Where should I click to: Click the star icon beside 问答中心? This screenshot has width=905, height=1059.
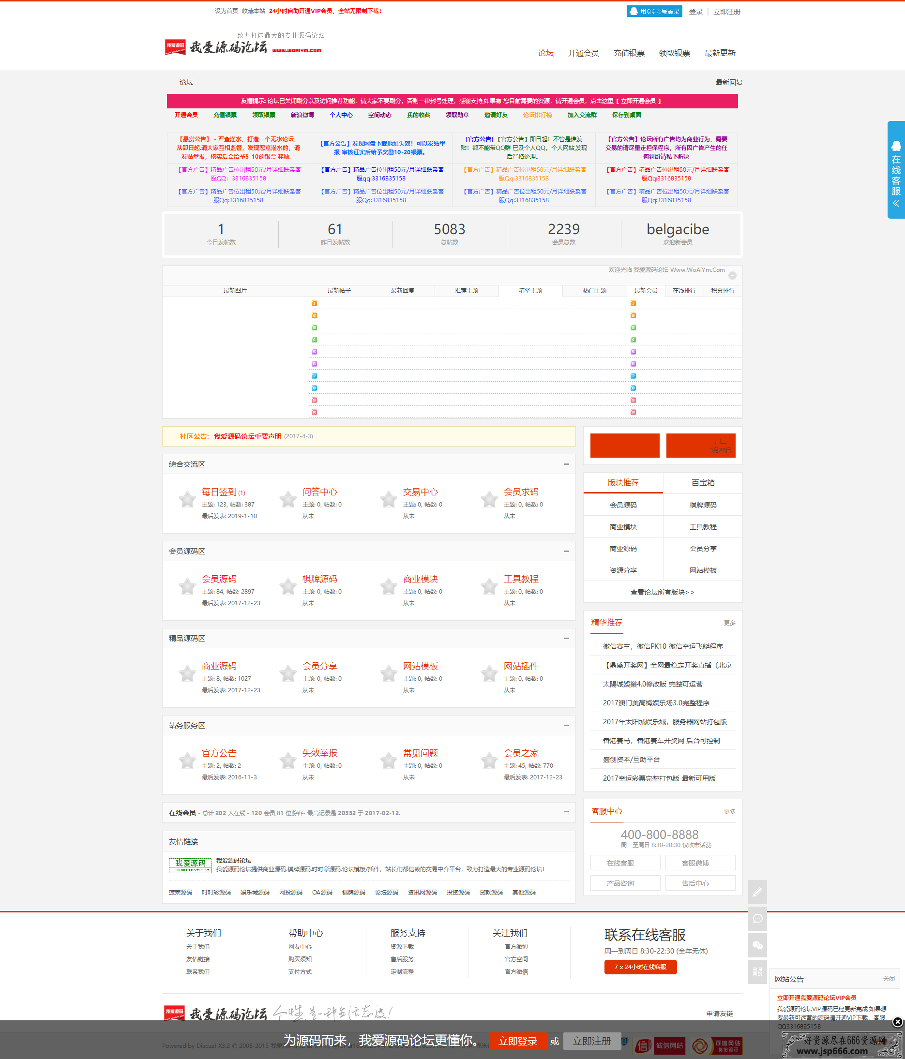[x=288, y=499]
